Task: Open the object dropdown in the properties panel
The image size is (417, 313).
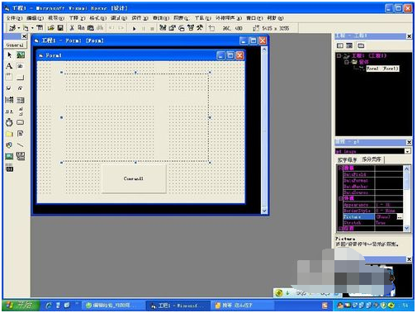Action: tap(407, 151)
